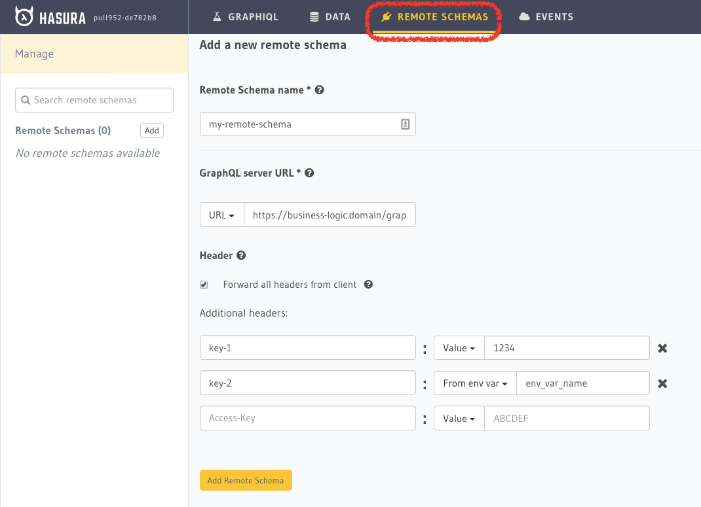Click the Add Remote Schema button
This screenshot has width=701, height=507.
pos(246,480)
